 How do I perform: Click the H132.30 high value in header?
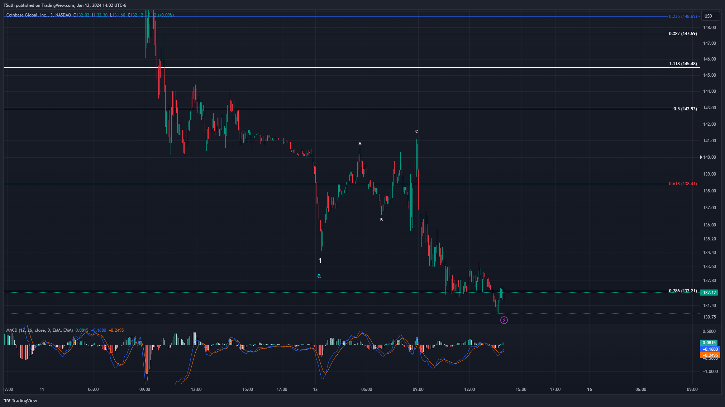100,15
